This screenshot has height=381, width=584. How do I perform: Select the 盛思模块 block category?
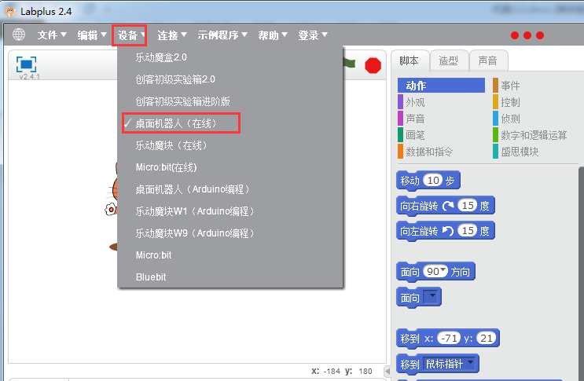516,152
